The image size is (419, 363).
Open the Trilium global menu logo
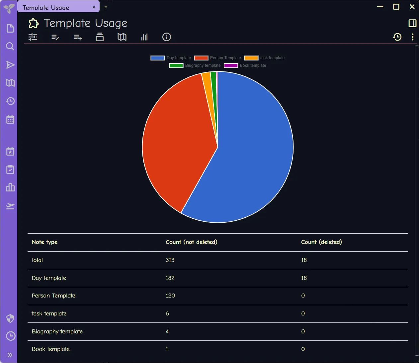pos(9,8)
